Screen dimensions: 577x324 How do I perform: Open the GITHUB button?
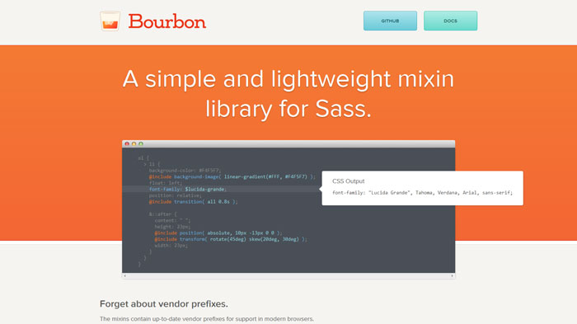[x=390, y=21]
